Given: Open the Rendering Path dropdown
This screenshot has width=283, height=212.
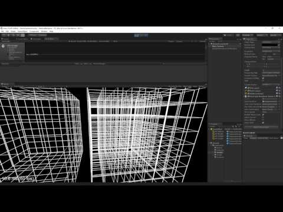Looking at the screenshot, I should (x=271, y=73).
